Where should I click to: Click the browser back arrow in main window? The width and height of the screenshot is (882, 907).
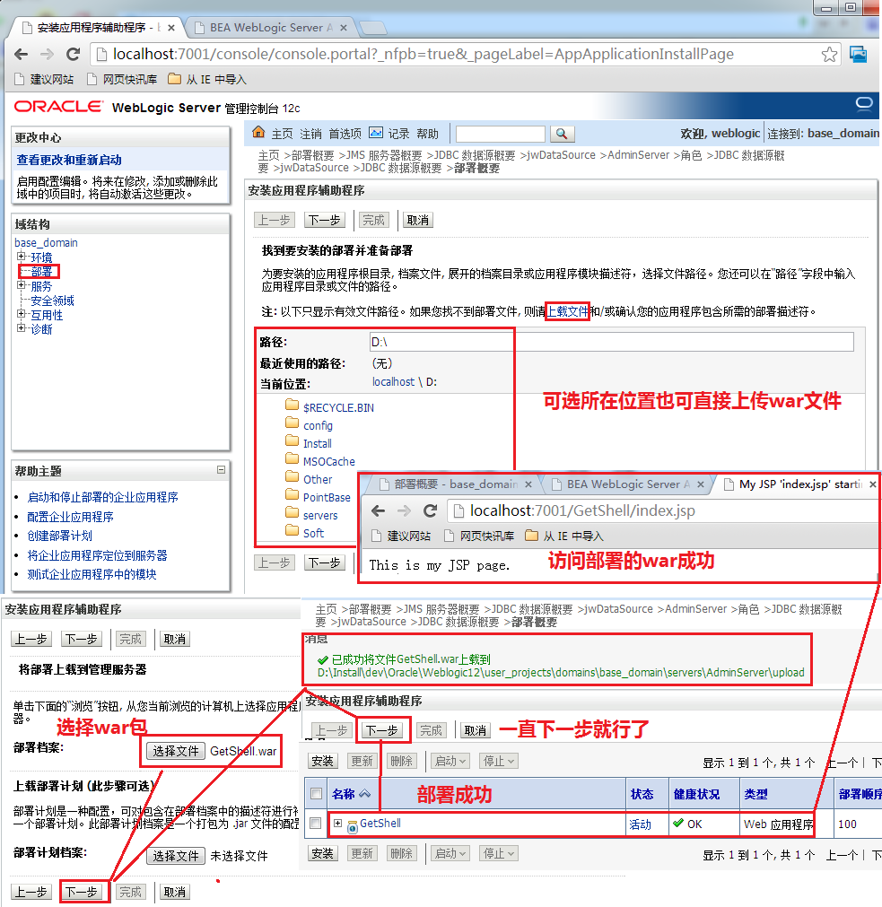tap(22, 55)
